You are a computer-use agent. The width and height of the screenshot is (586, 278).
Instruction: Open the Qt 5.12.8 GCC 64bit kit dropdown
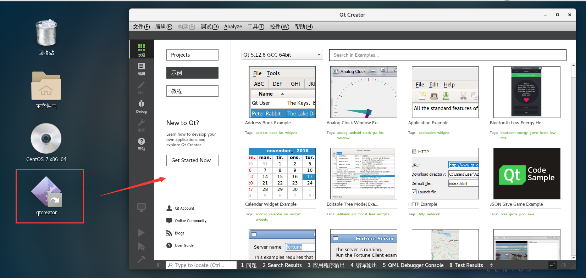pyautogui.click(x=282, y=55)
